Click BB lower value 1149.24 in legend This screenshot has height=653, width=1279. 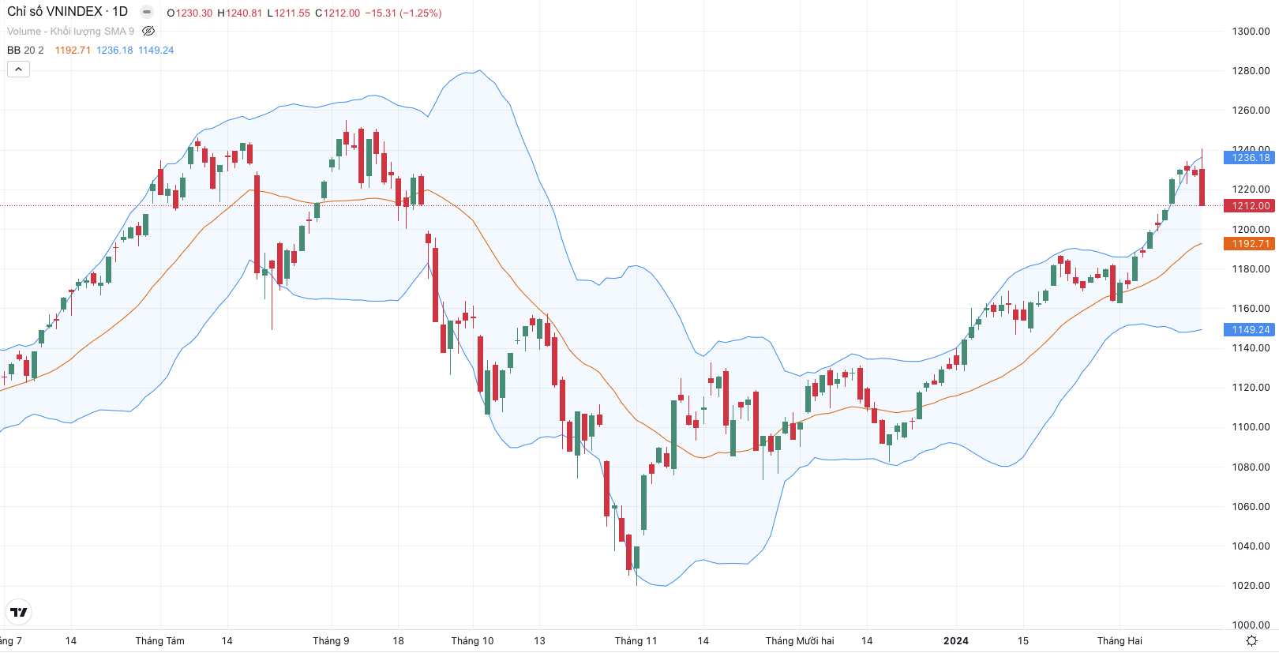coord(156,51)
